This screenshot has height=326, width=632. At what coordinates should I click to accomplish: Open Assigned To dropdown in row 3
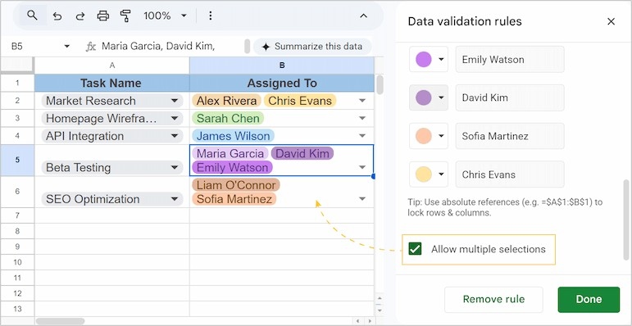(x=362, y=119)
